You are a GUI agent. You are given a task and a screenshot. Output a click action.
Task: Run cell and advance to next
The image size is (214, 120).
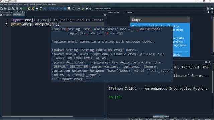click(33, 9)
